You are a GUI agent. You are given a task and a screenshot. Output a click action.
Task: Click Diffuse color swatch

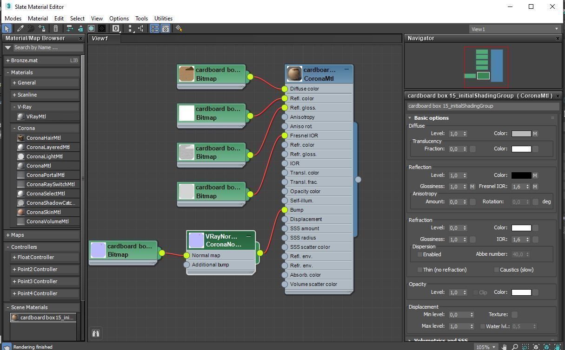point(521,134)
